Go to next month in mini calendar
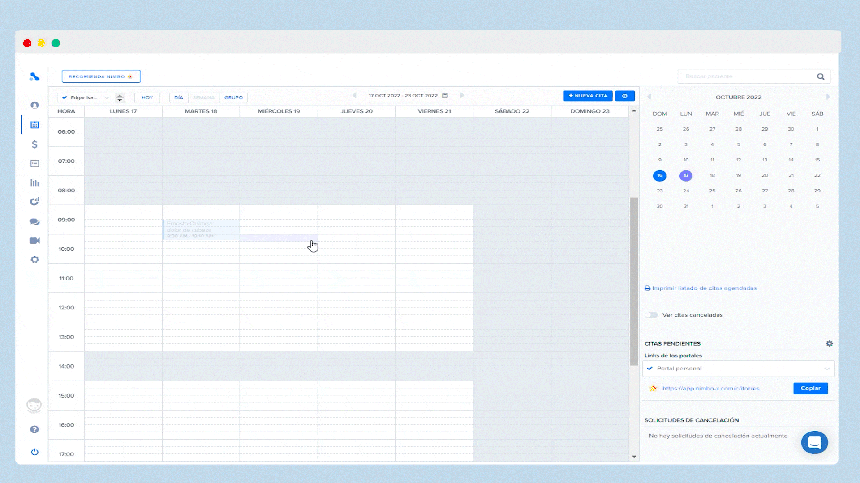The width and height of the screenshot is (860, 483). (828, 97)
